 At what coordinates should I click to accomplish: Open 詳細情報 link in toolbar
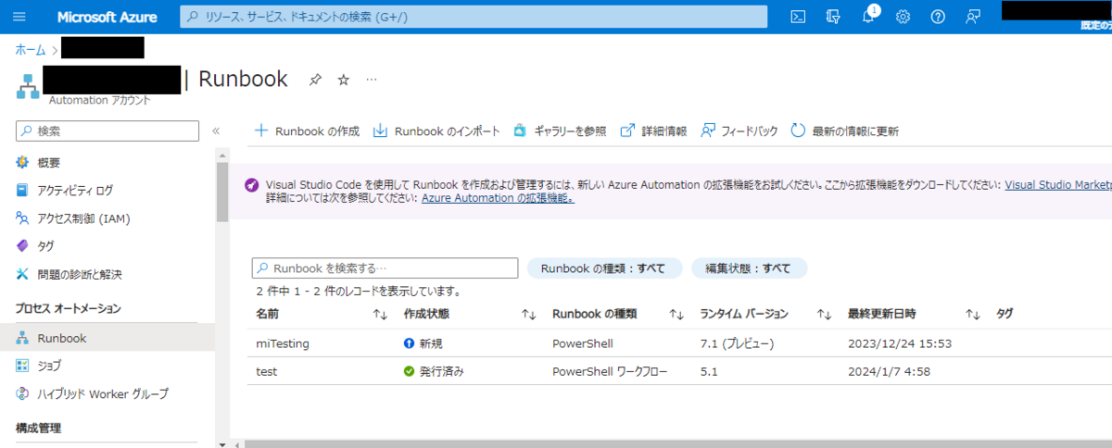(653, 131)
